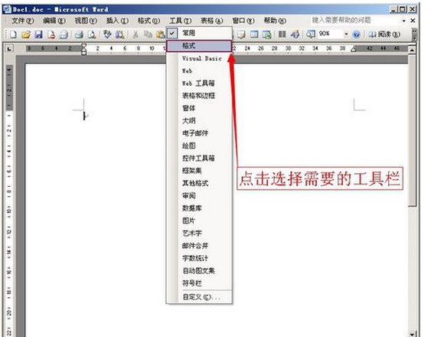Screen dimensions: 431x337
Task: Choose 字数统计 from the toolbar list
Action: pos(199,258)
